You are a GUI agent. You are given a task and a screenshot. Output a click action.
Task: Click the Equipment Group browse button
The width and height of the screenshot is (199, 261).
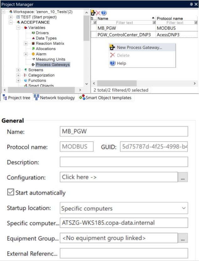coord(183,238)
